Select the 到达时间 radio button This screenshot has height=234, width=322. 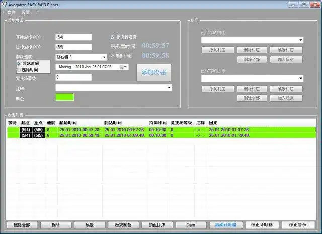coord(19,64)
